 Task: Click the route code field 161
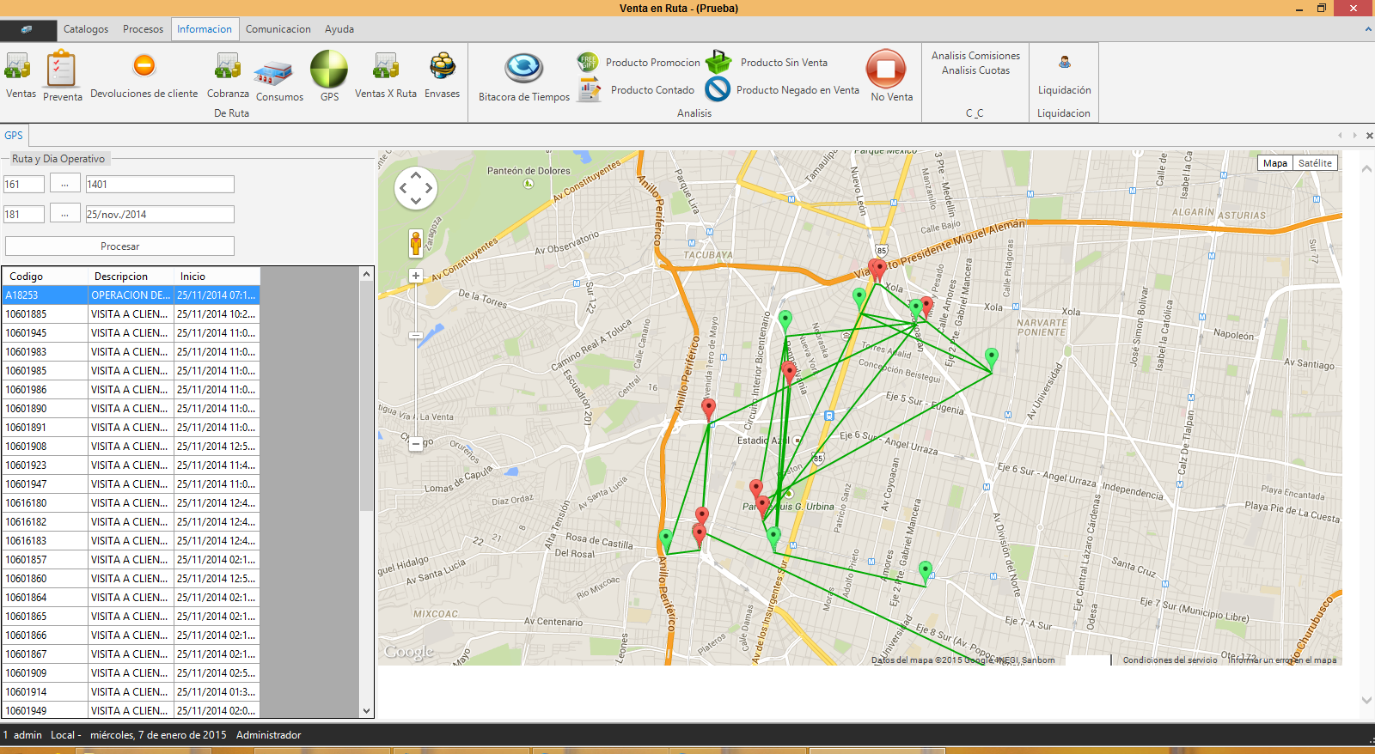[x=24, y=184]
